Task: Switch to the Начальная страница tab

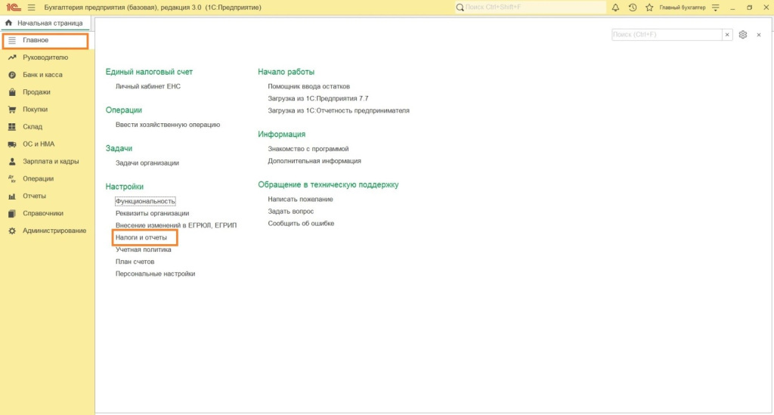Action: click(x=44, y=23)
